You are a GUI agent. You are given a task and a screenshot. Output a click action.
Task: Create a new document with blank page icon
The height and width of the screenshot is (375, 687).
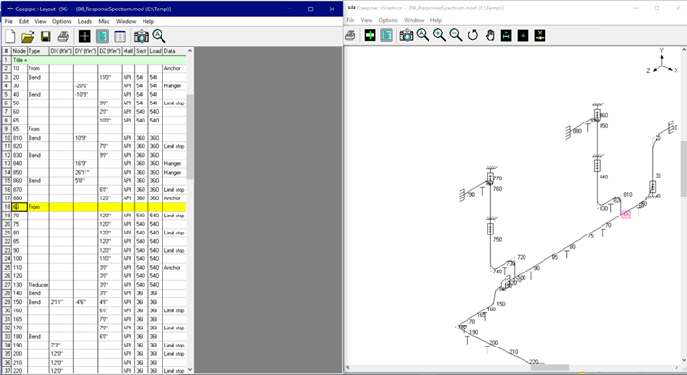click(x=10, y=36)
